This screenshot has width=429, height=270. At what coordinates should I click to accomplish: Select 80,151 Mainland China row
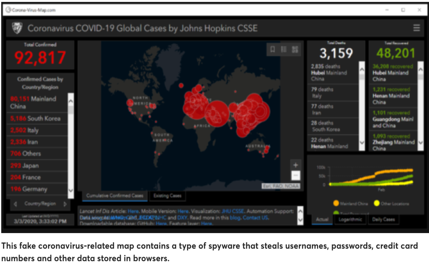tap(37, 103)
